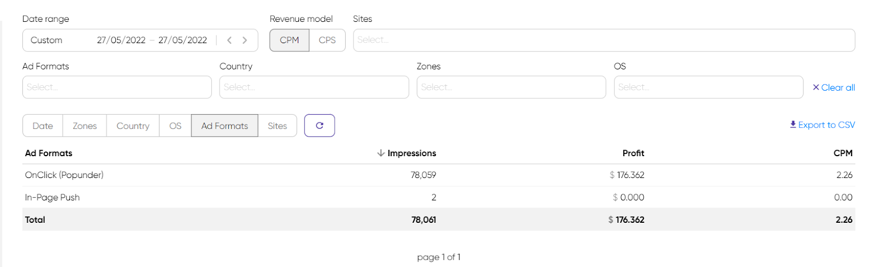Open the OS filter dropdown

(x=708, y=87)
